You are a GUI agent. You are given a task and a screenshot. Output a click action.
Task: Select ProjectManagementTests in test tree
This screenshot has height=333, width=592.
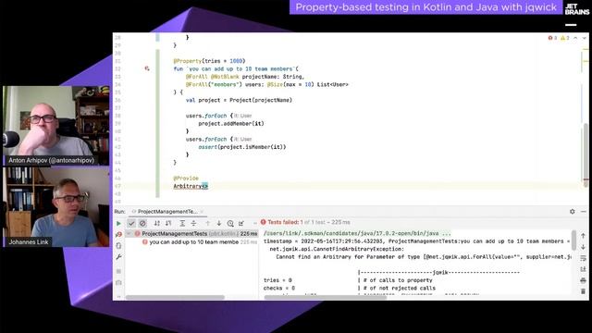click(191, 234)
